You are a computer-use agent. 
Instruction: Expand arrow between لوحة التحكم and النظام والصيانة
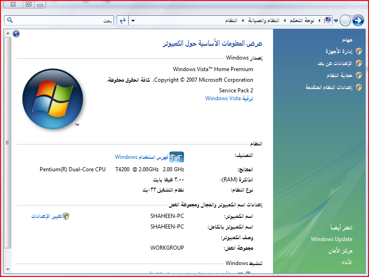(284, 21)
